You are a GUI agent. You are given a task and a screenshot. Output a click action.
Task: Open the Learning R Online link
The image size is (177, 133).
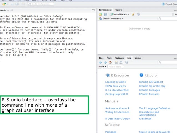click(115, 82)
